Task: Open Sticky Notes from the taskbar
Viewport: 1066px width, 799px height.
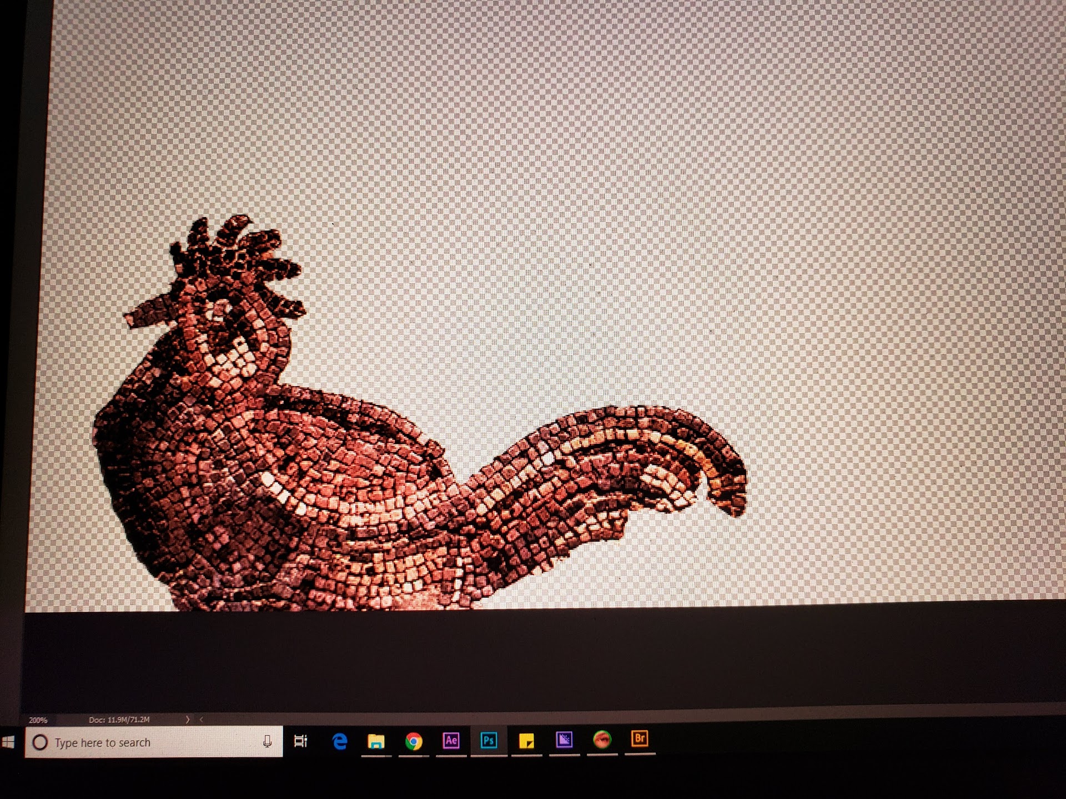Action: point(526,740)
